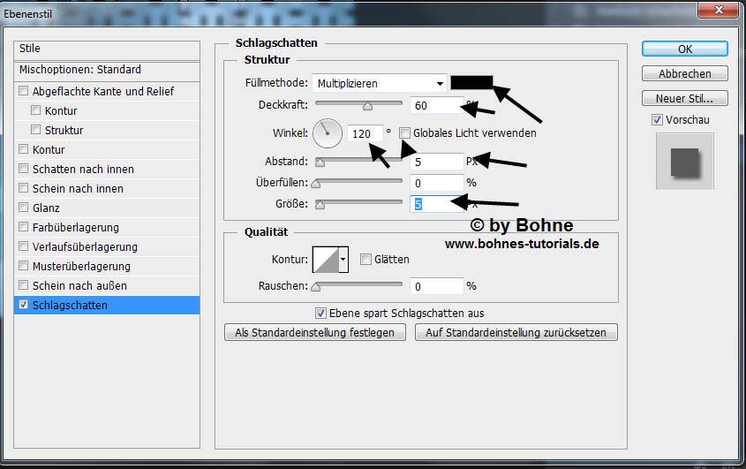The height and width of the screenshot is (469, 746).
Task: Uncheck Ebene spart Schlagschatten aus
Action: pos(321,313)
